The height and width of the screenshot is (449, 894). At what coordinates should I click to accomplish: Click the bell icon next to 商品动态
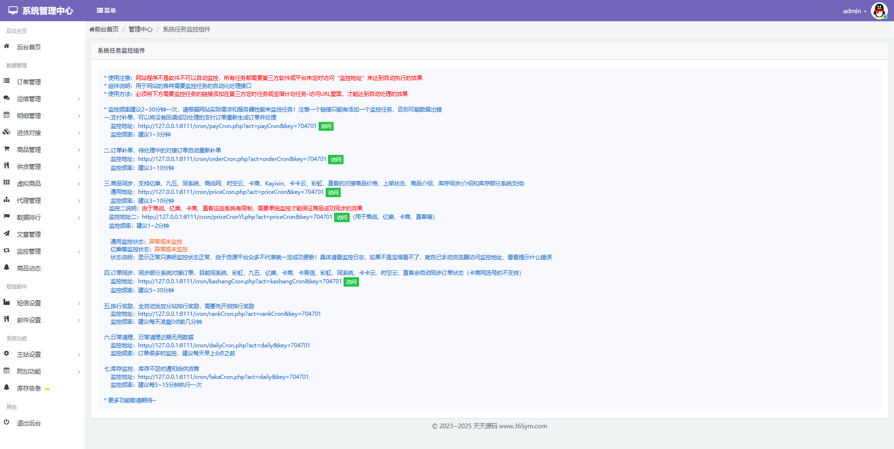pyautogui.click(x=7, y=267)
